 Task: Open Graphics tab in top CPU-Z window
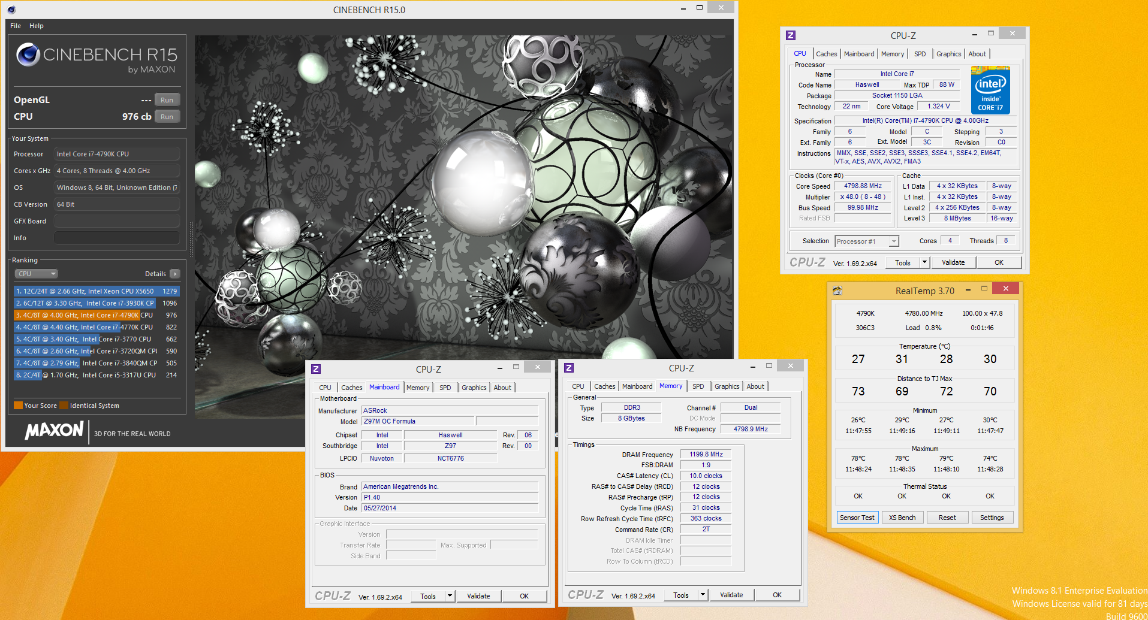(948, 54)
